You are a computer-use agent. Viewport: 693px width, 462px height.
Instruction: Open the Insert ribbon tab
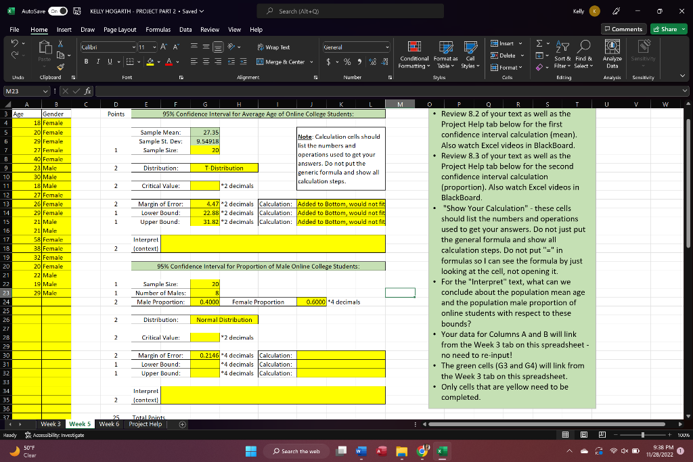[x=64, y=30]
